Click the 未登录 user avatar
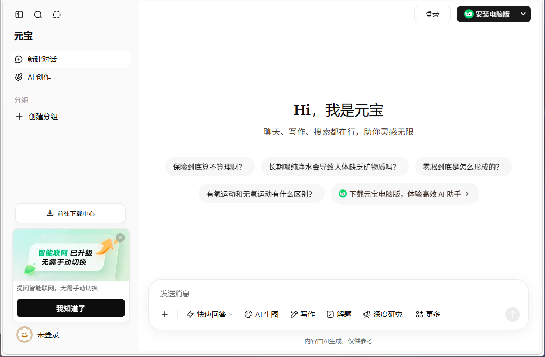 tap(24, 335)
